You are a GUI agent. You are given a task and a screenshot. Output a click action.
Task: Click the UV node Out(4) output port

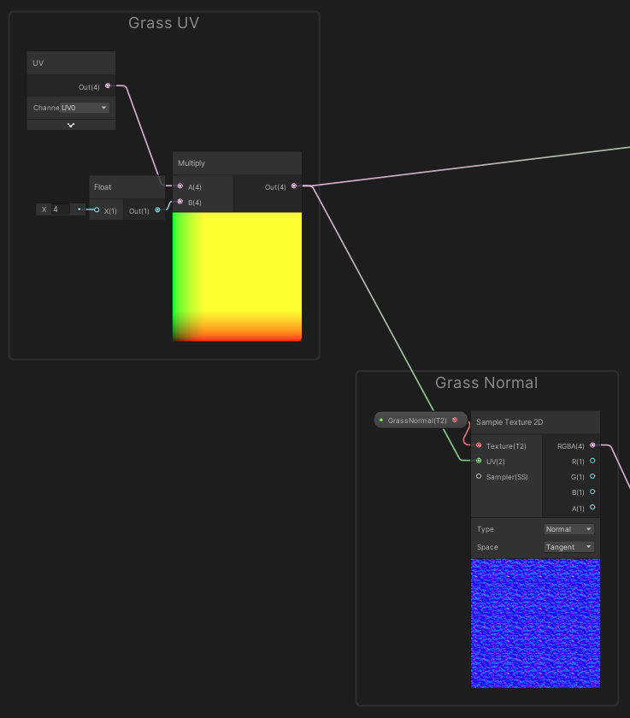click(x=108, y=85)
